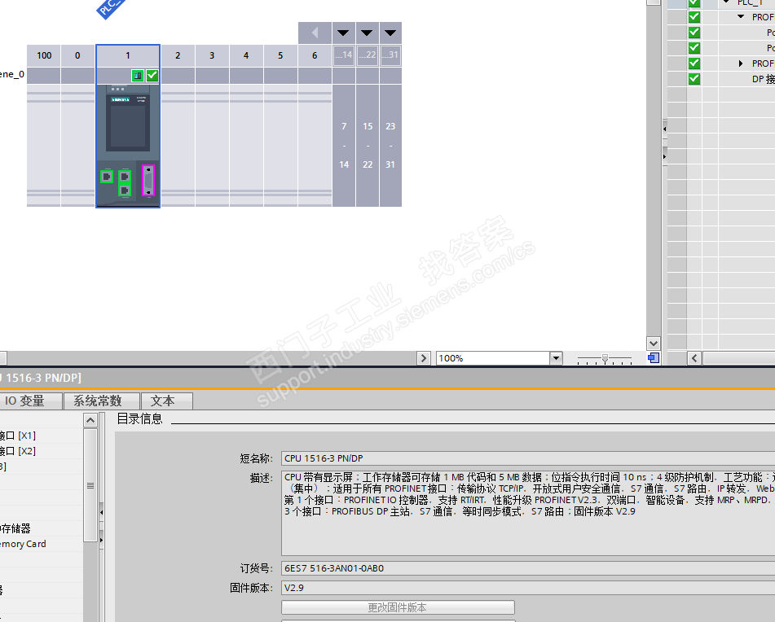Toggle the checkbox in the PLC_1 row

[x=694, y=3]
